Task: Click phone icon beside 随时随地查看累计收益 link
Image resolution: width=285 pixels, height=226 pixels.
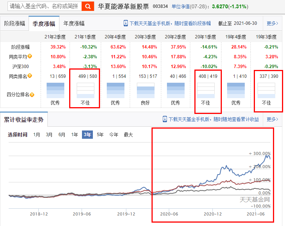Action: tap(165, 119)
